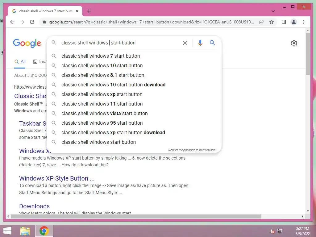Reload the current page
Screen dimensions: 316x237
click(32, 22)
